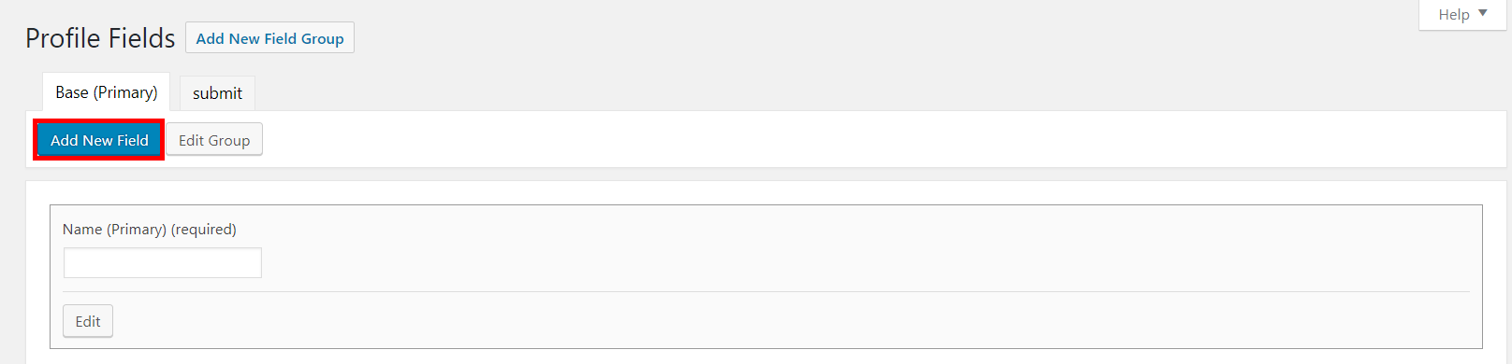
Task: Click the Name (Primary) (required) label
Action: 150,229
